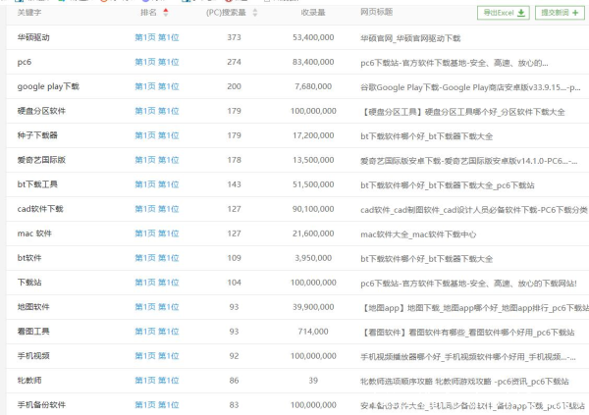Open page title for 看图工具 row

[461, 332]
